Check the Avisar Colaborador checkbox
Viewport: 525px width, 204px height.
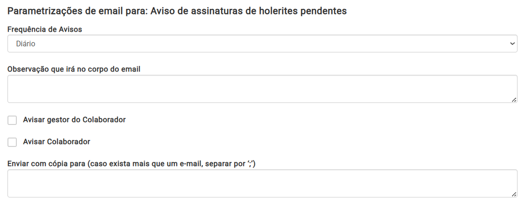click(12, 142)
